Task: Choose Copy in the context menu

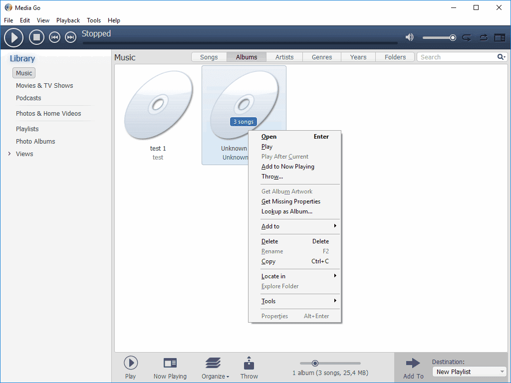Action: click(x=294, y=261)
